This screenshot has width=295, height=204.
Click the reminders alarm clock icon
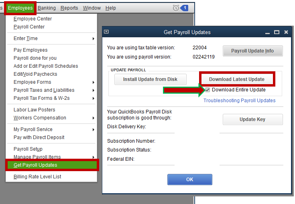point(176,8)
